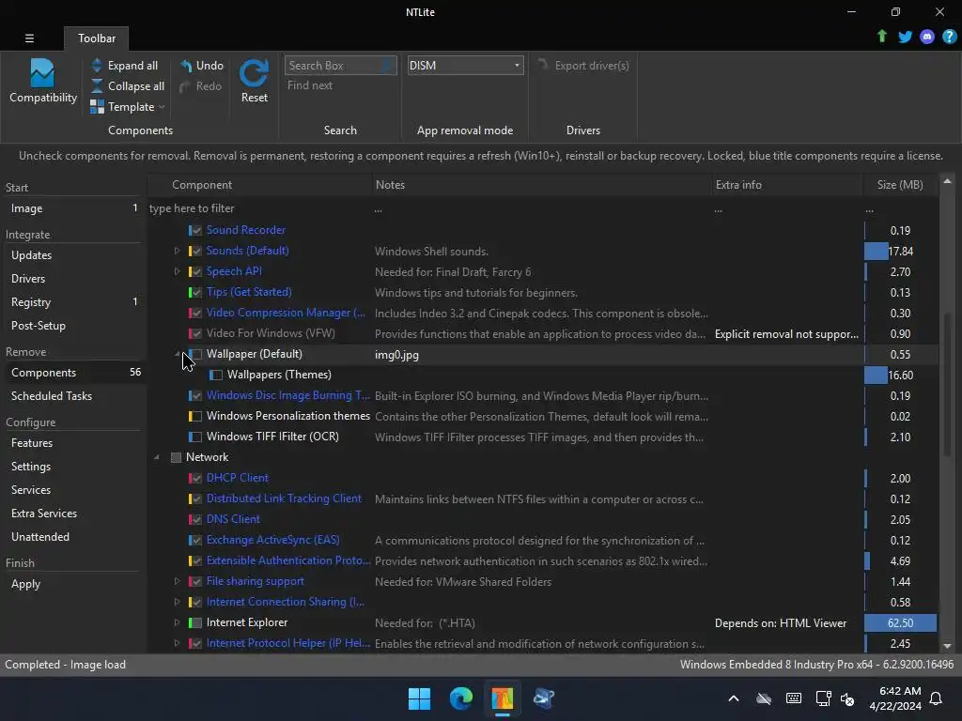Click into the Search Box field
Screen dimensions: 962x721
[x=340, y=65]
